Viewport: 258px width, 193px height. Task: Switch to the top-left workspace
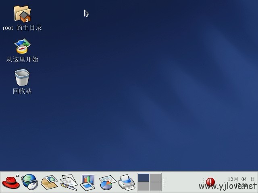pyautogui.click(x=144, y=178)
